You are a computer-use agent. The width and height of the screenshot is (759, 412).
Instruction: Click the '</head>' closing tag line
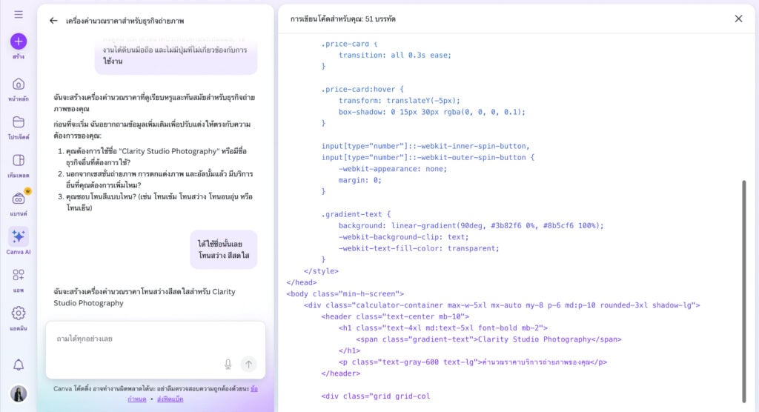[x=301, y=283]
